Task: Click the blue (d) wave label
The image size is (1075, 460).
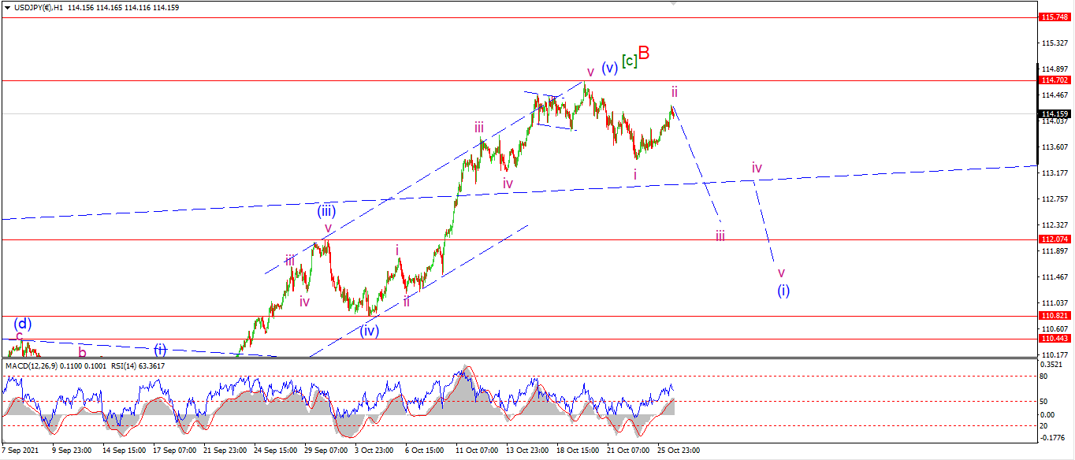Action: pos(23,324)
